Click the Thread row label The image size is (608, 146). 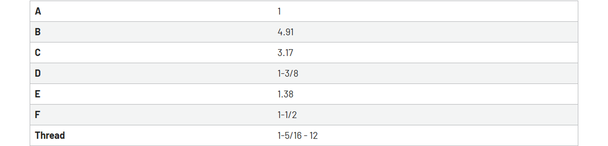[50, 135]
